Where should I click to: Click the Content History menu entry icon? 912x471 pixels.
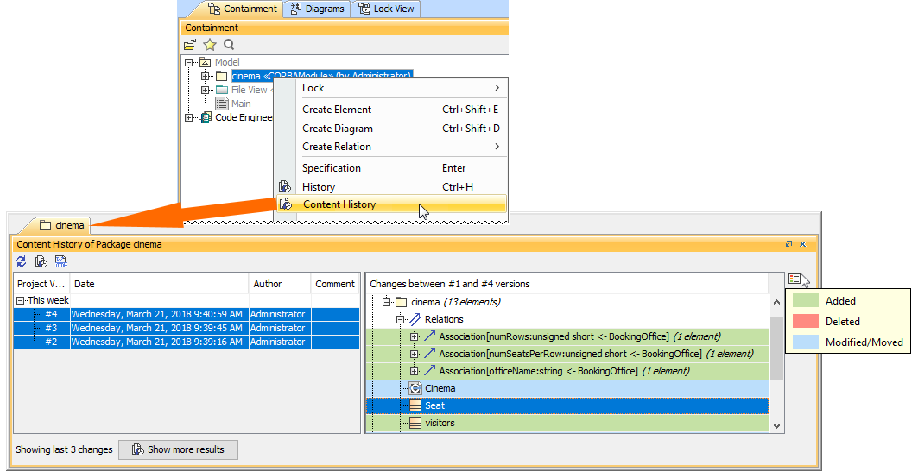coord(286,204)
